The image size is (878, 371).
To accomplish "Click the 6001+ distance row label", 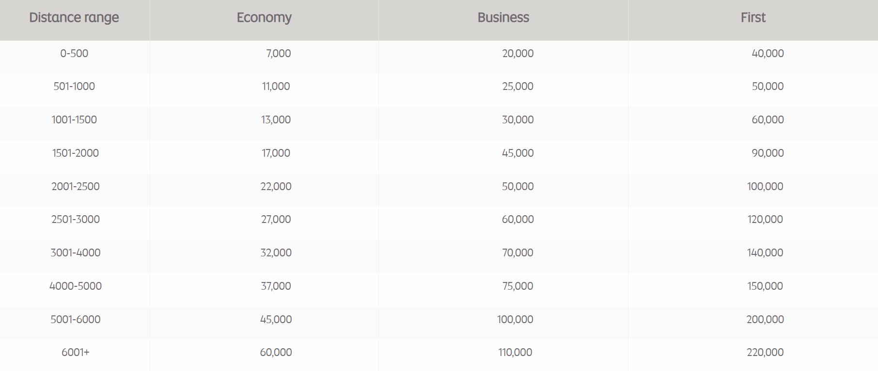I will click(x=76, y=352).
